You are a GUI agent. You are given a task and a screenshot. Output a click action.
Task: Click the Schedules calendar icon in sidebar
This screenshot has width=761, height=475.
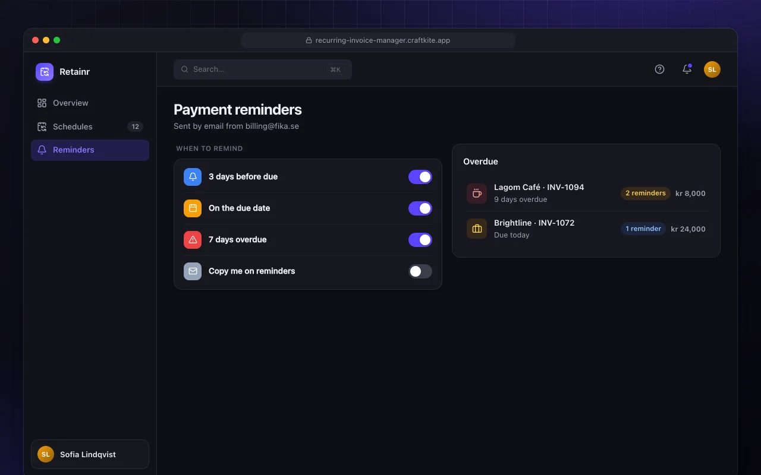[42, 126]
